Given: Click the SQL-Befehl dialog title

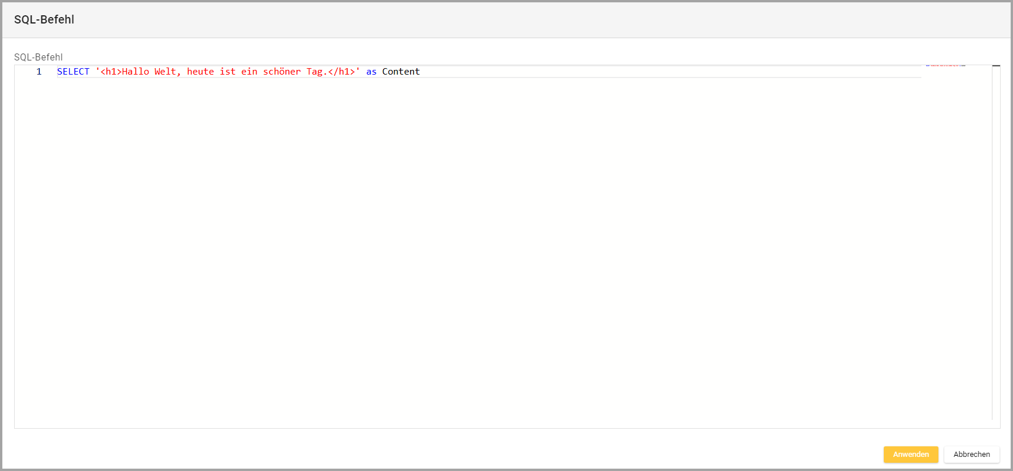Looking at the screenshot, I should tap(44, 19).
